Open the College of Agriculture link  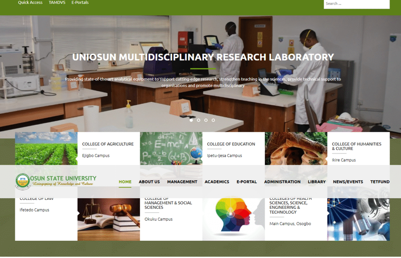[x=108, y=144]
